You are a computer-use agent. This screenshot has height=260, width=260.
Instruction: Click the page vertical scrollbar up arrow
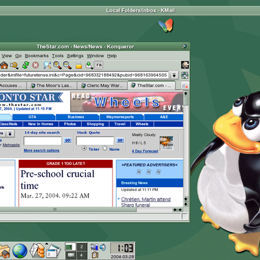[x=186, y=94]
